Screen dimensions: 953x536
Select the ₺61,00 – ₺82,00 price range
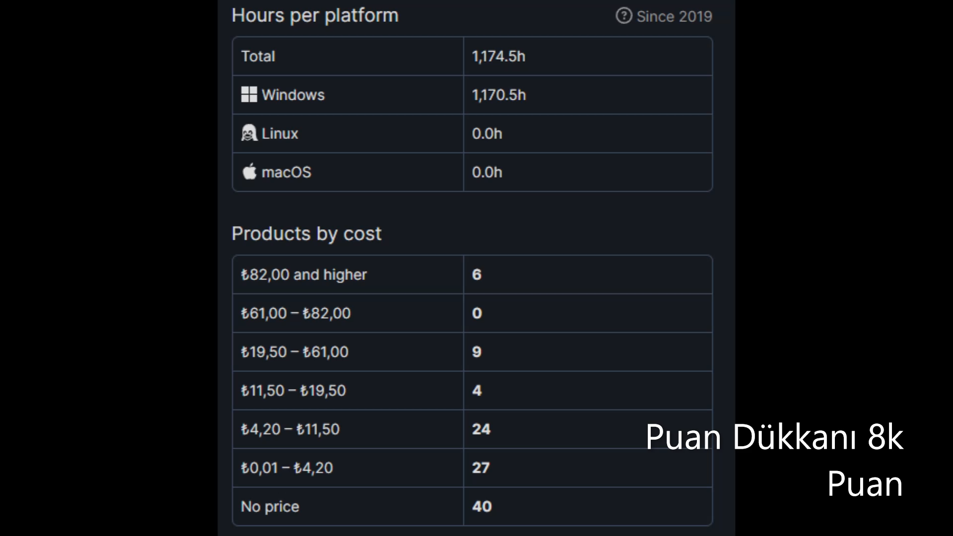point(296,313)
